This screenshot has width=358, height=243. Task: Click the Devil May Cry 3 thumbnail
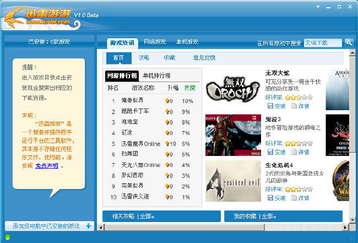point(233,135)
